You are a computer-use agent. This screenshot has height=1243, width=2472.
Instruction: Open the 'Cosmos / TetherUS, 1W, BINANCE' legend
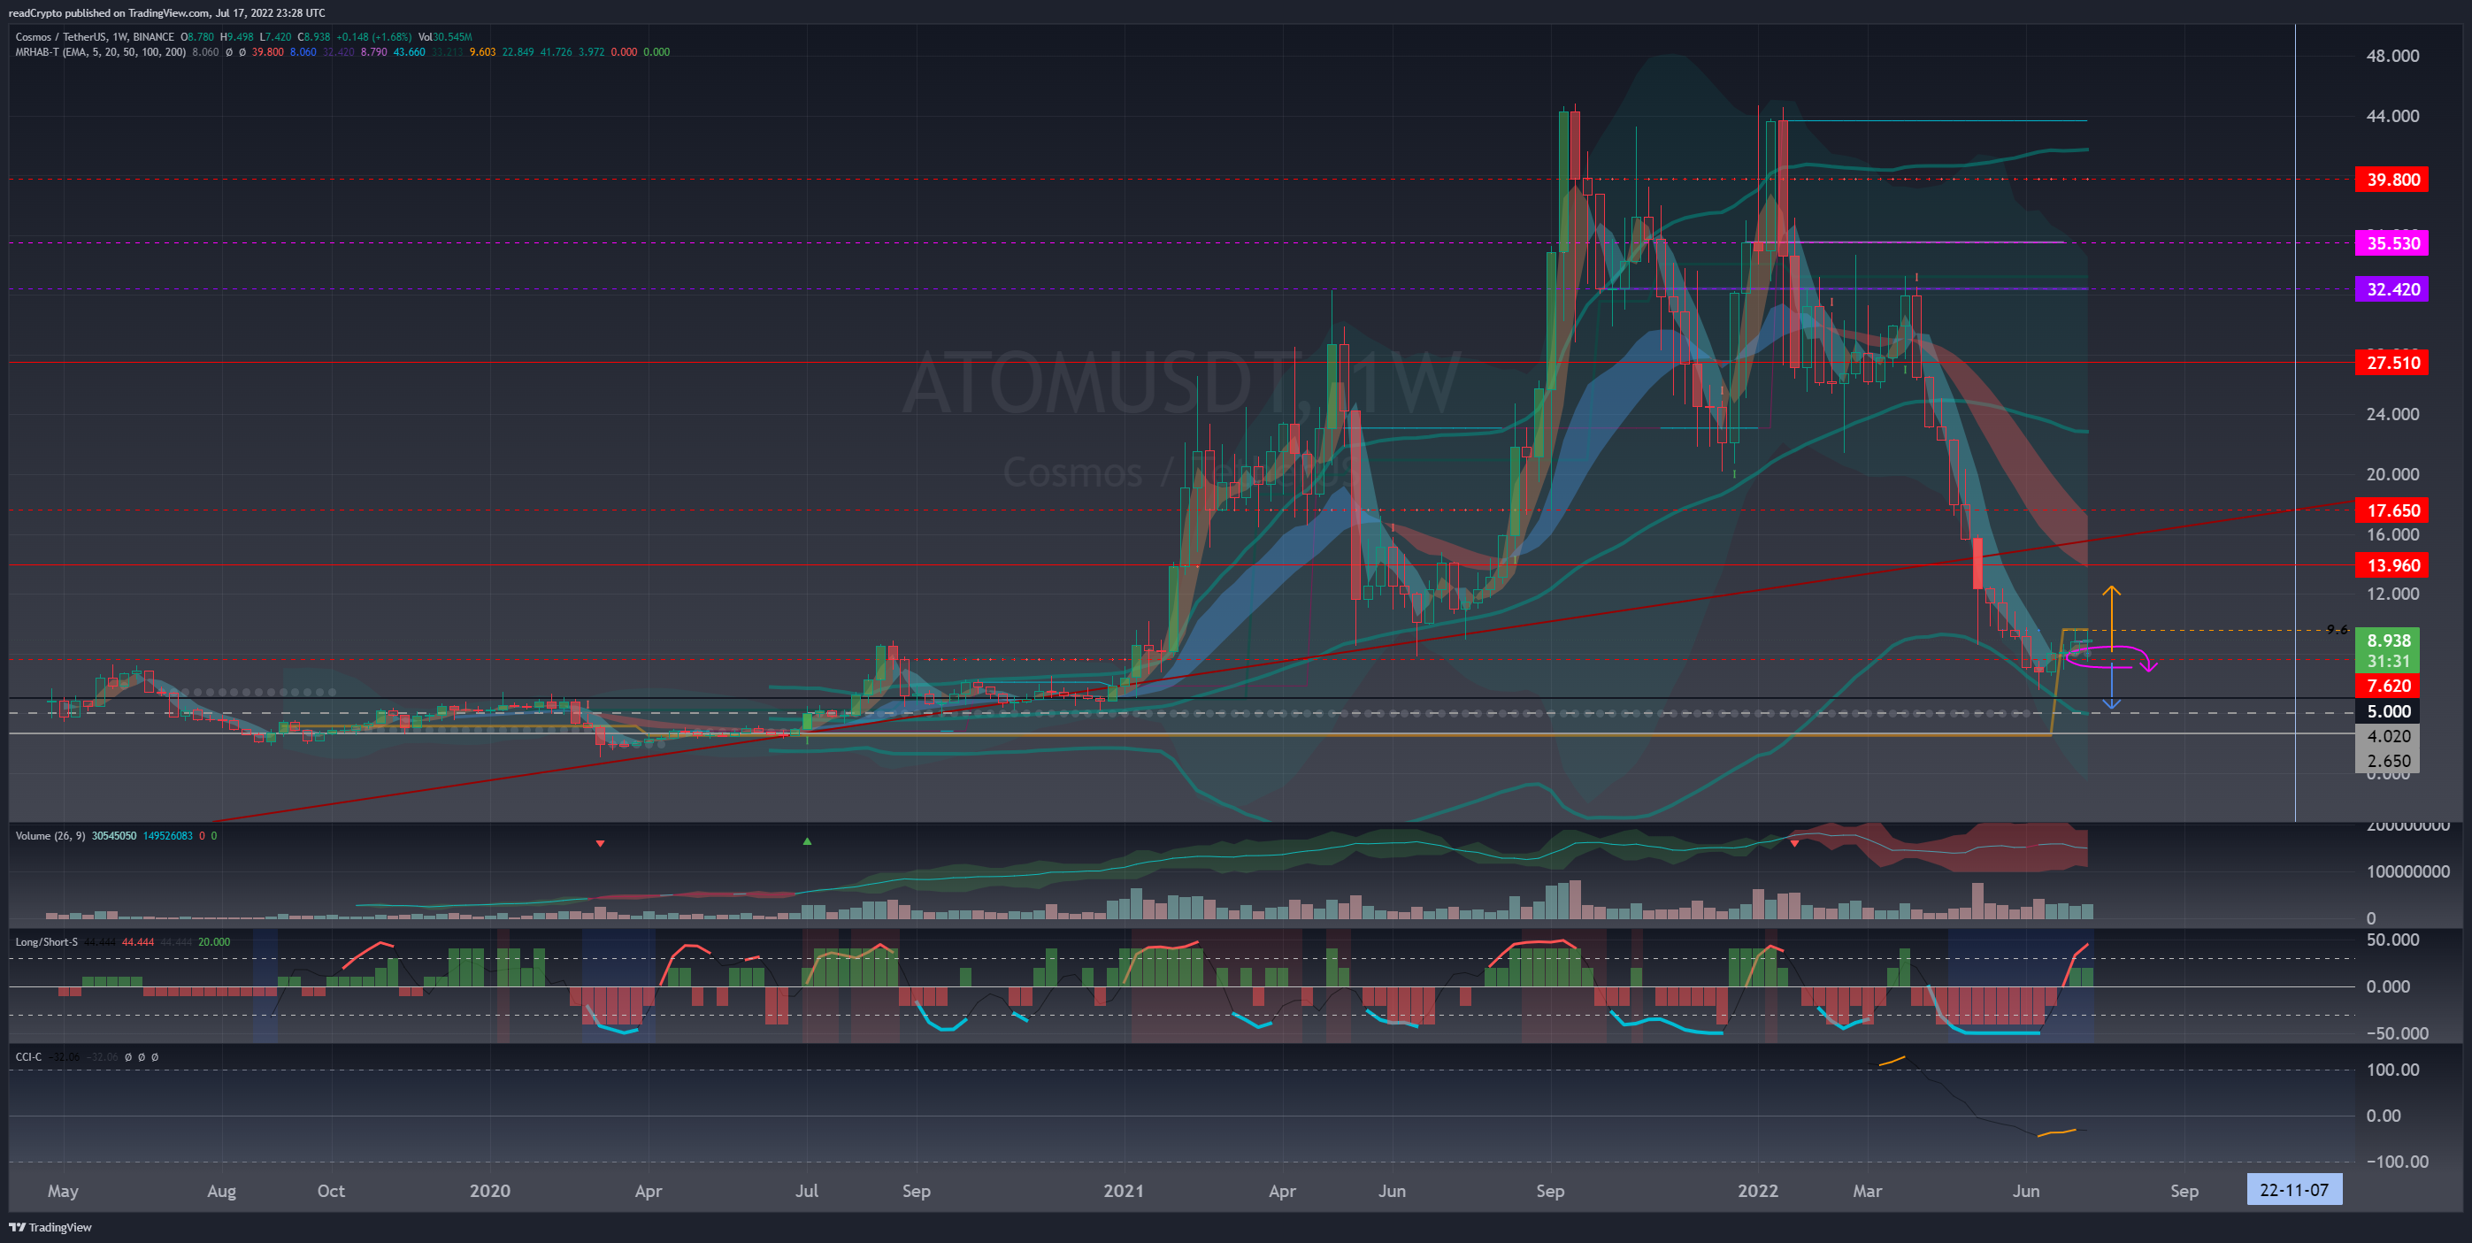point(95,36)
